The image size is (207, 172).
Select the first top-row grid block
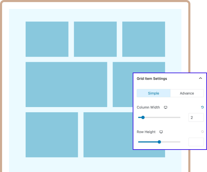47,39
